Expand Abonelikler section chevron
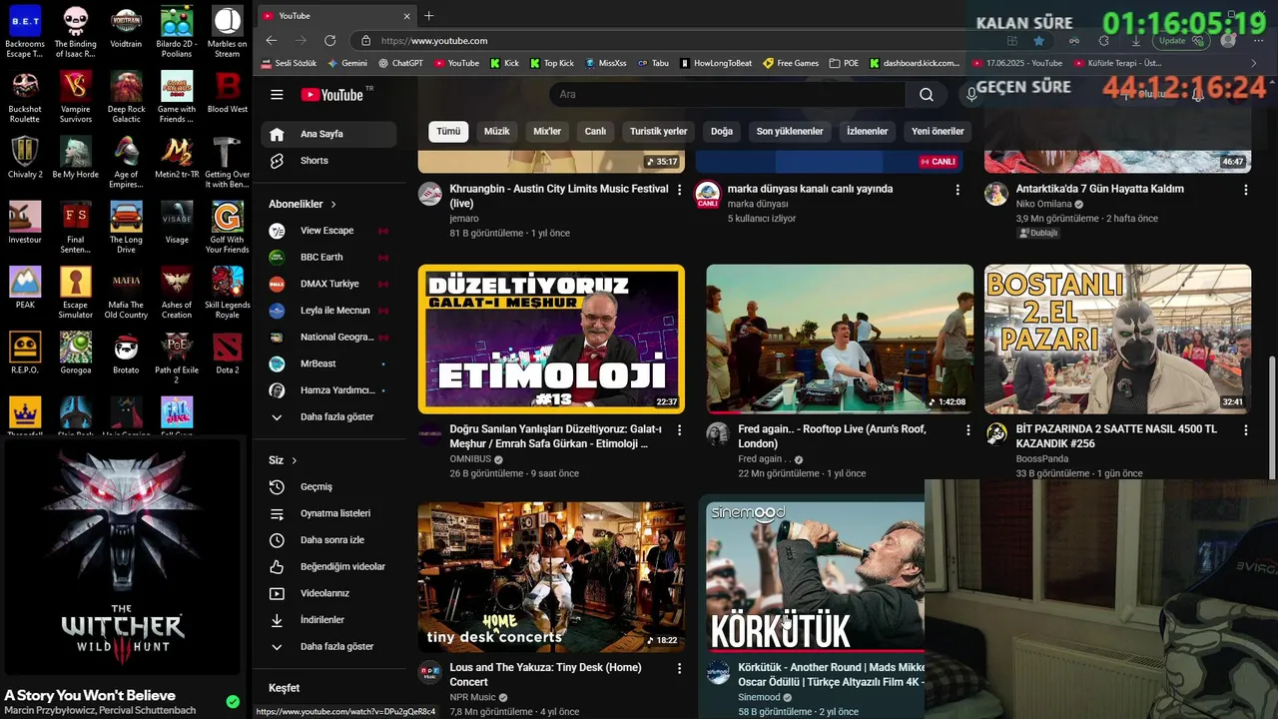 333,204
